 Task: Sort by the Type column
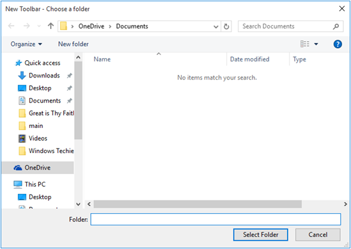click(x=299, y=60)
